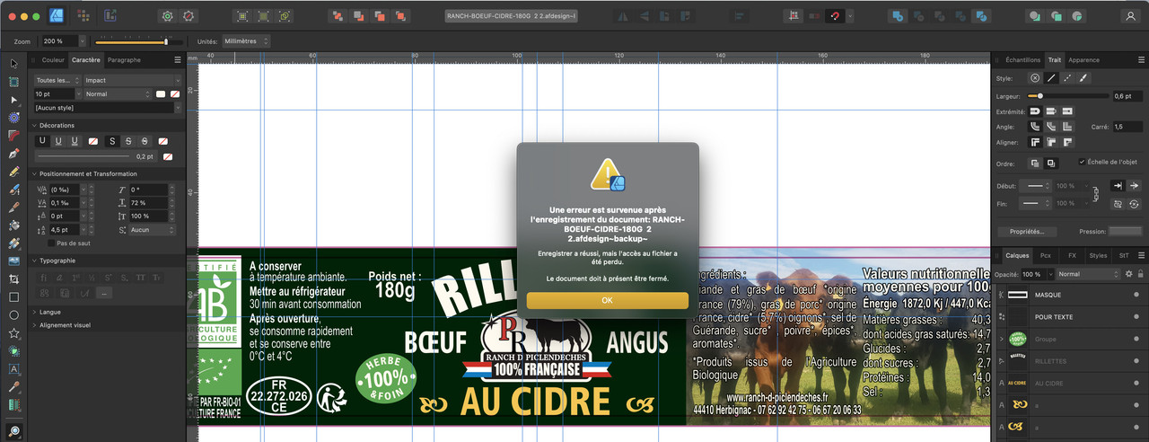
Task: Collapse the Décorations section
Action: 35,126
